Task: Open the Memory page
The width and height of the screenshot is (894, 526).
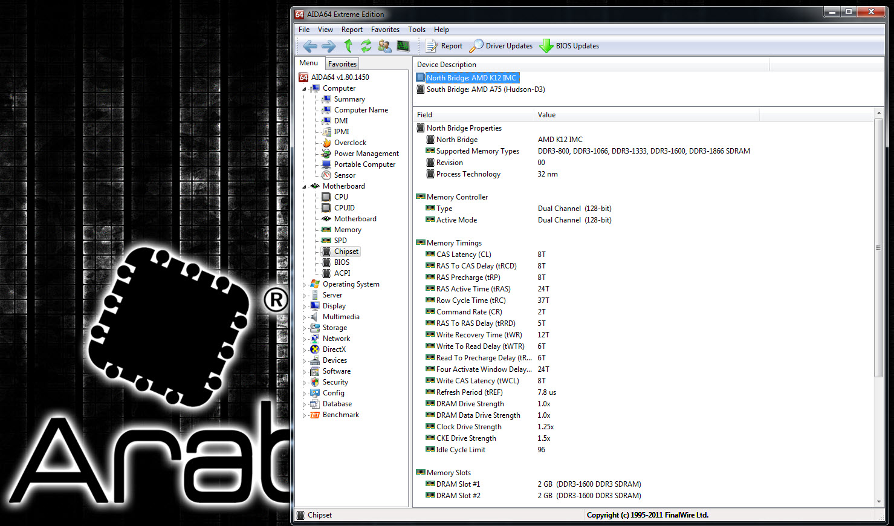Action: click(348, 230)
